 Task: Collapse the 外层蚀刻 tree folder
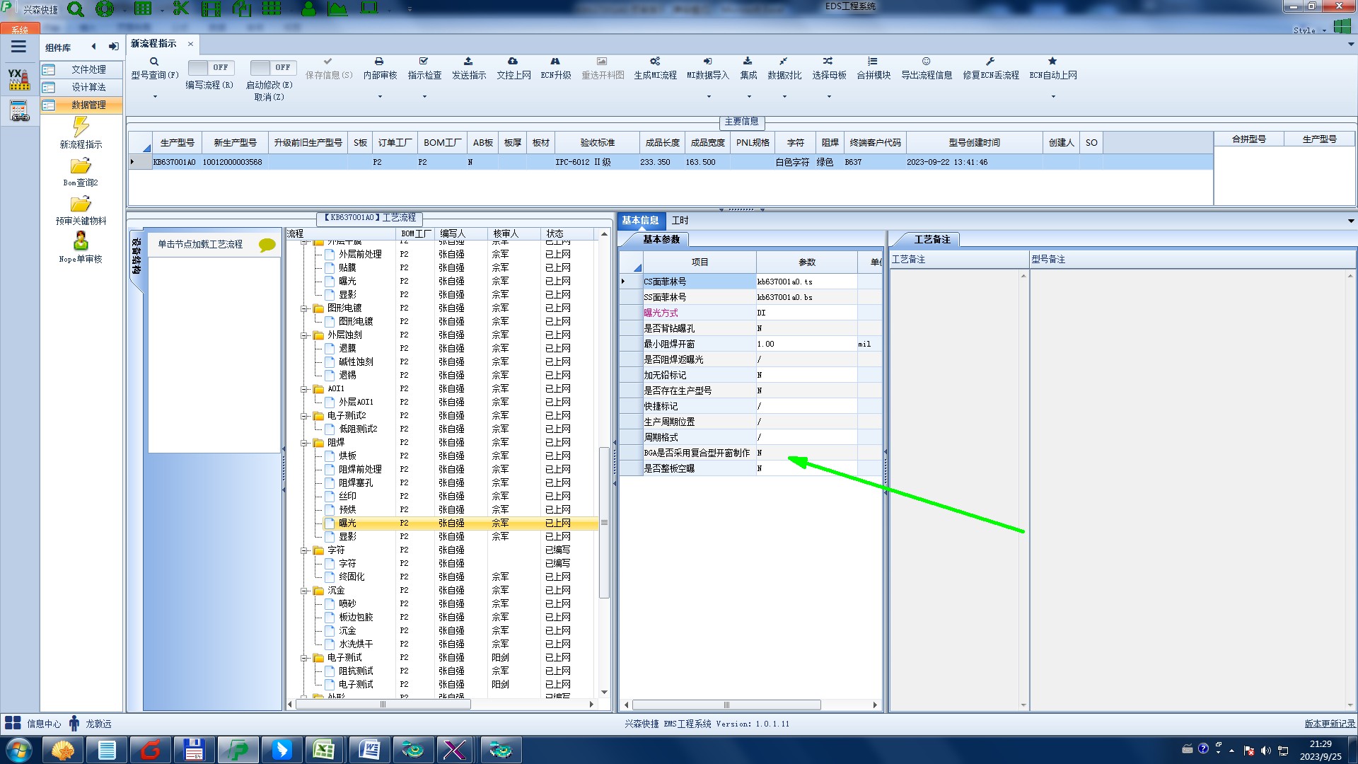click(x=303, y=335)
